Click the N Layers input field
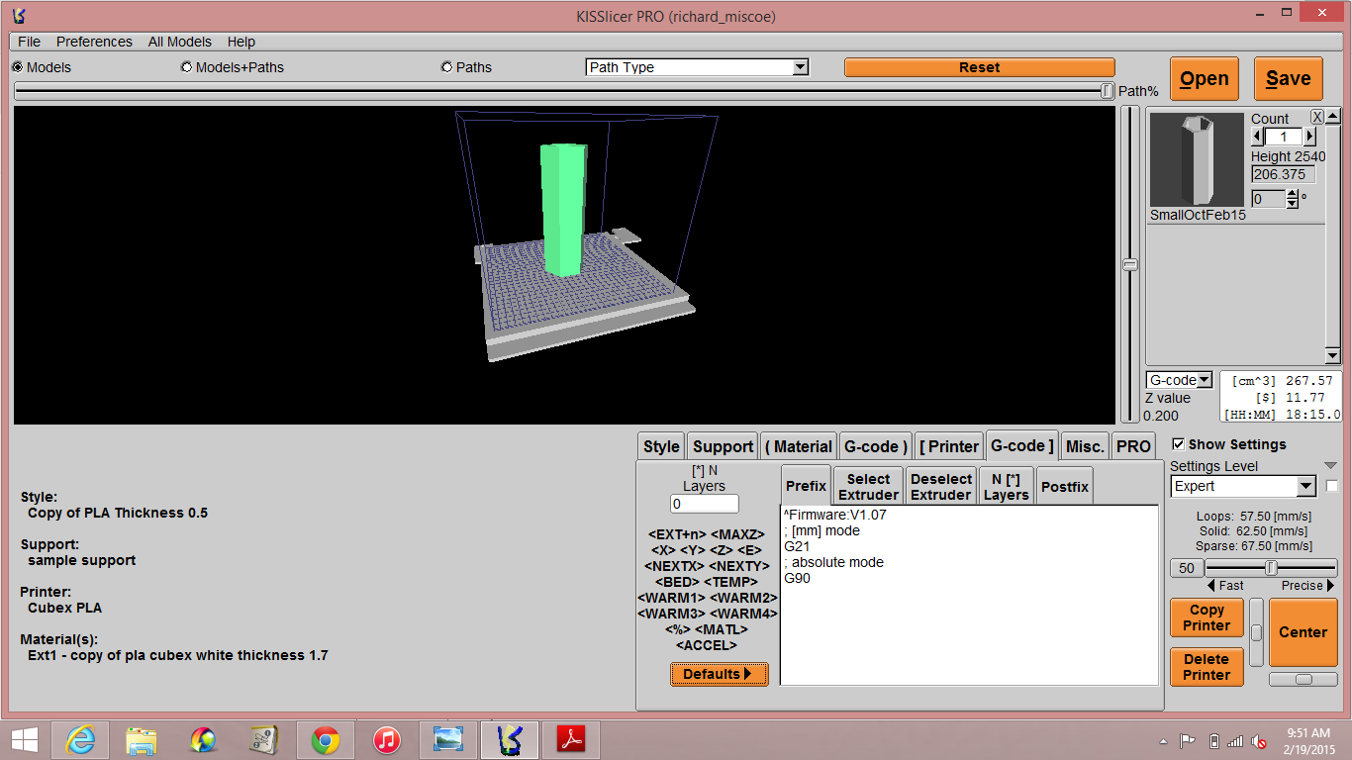 click(705, 504)
